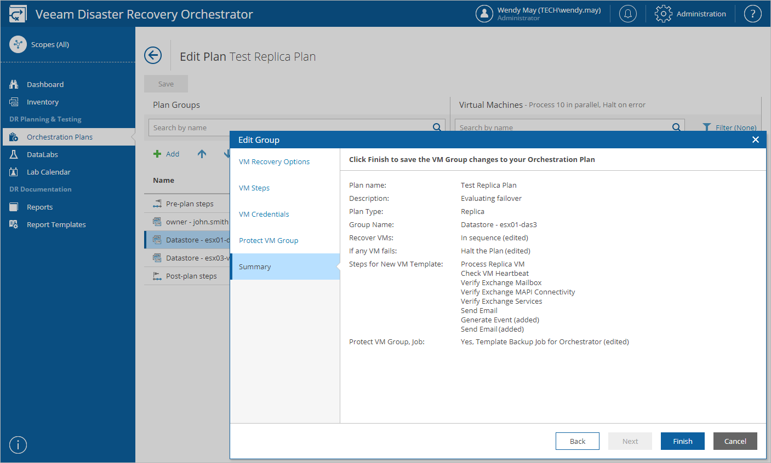Click the Veeam product logo icon
This screenshot has width=771, height=463.
(18, 14)
